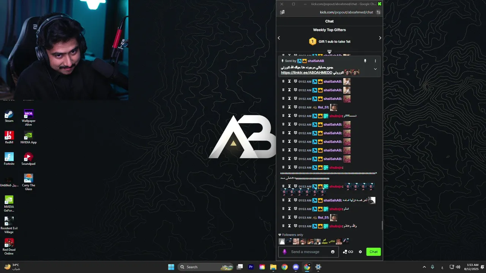Collapse the Top Gifters panel handle
The width and height of the screenshot is (486, 273).
[329, 52]
